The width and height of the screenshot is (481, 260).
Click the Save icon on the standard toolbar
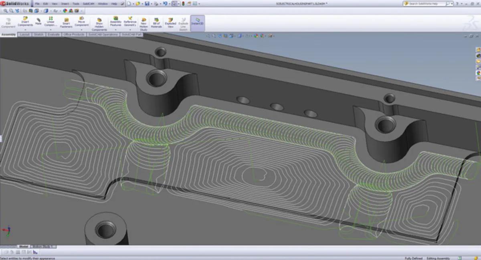point(148,3)
